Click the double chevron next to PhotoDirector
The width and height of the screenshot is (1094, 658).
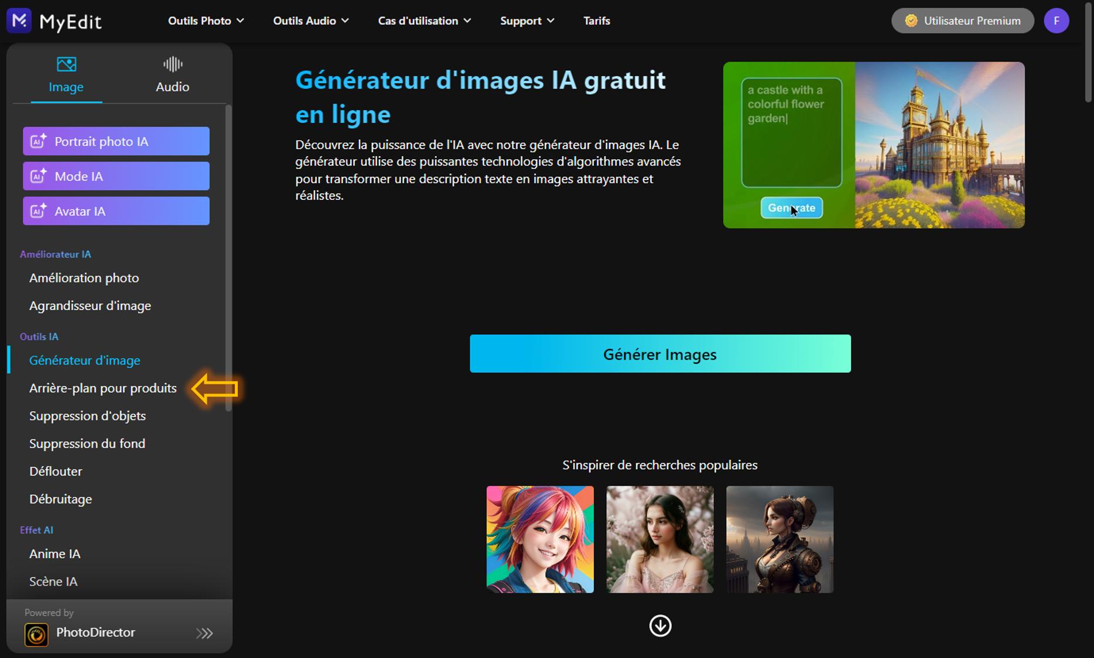click(204, 633)
